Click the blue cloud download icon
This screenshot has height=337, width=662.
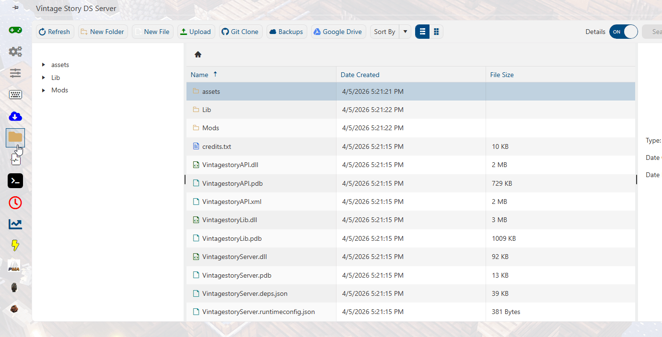pos(15,116)
